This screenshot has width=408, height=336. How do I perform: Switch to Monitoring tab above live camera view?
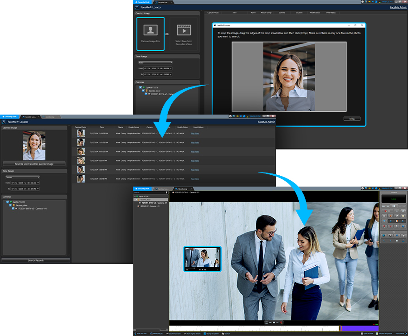click(183, 188)
